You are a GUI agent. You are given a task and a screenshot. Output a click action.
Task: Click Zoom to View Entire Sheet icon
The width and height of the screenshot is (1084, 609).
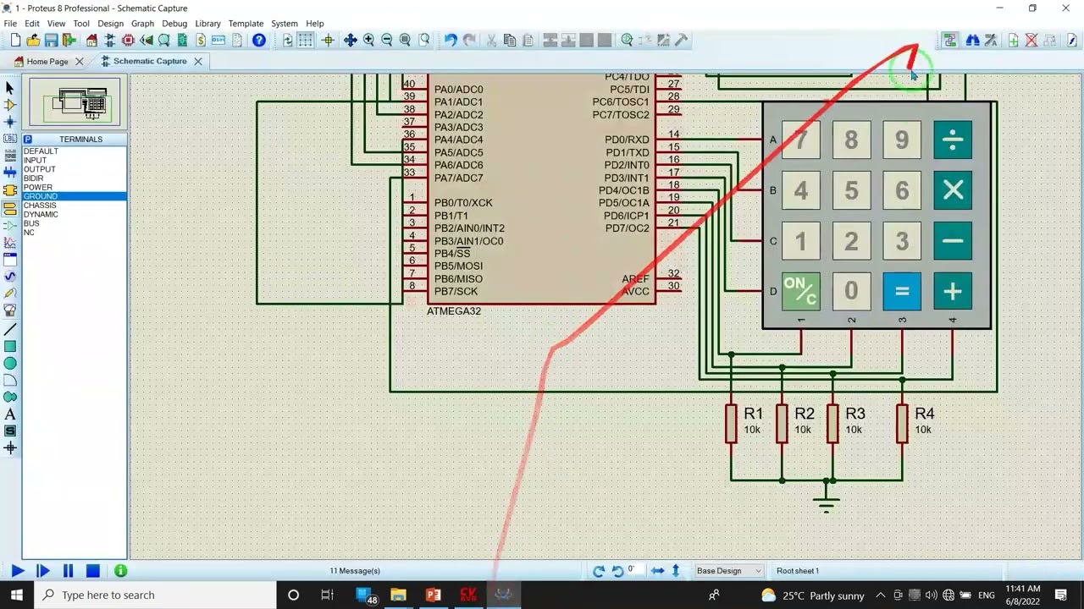click(405, 40)
